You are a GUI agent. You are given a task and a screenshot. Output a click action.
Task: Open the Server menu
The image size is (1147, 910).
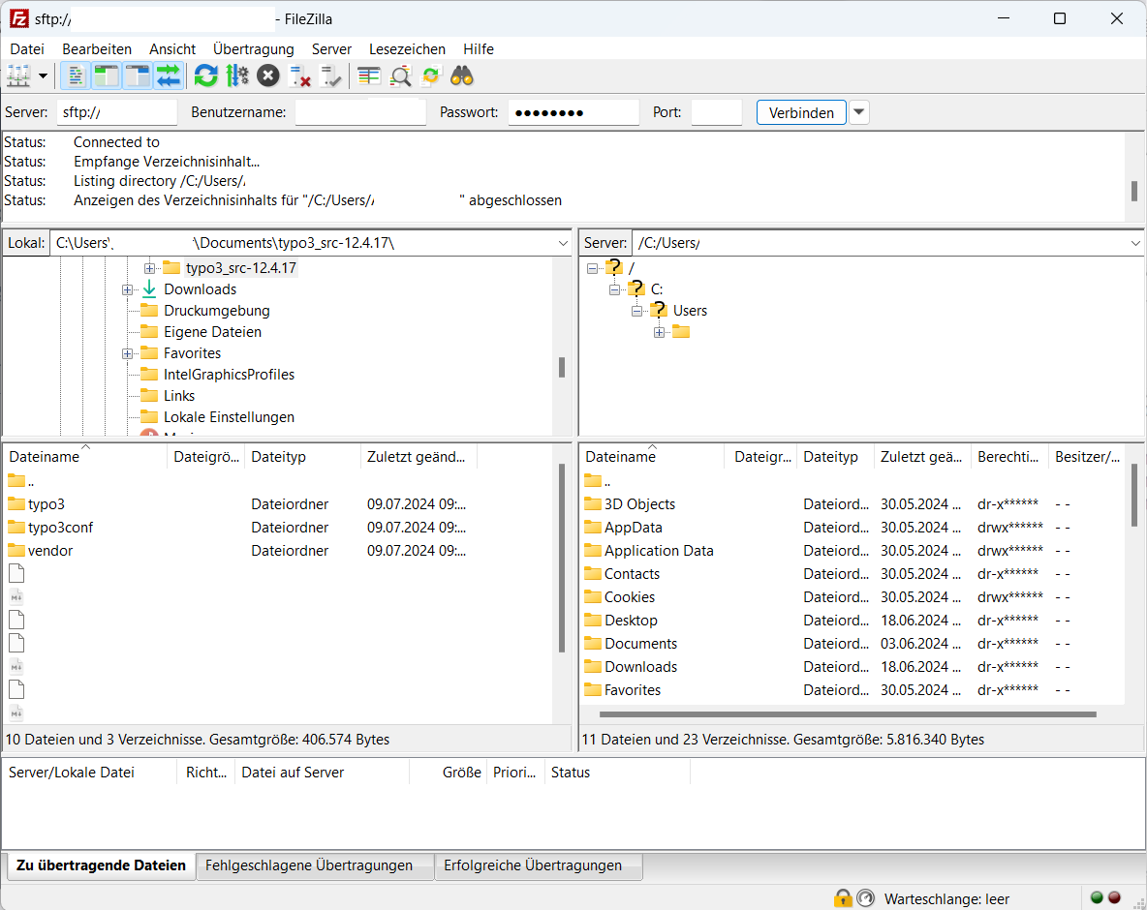(x=331, y=49)
